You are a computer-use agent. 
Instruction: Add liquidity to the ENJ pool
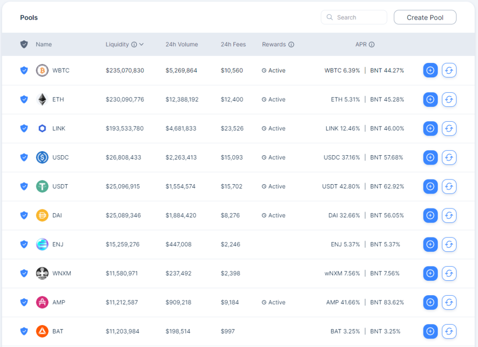(x=430, y=244)
